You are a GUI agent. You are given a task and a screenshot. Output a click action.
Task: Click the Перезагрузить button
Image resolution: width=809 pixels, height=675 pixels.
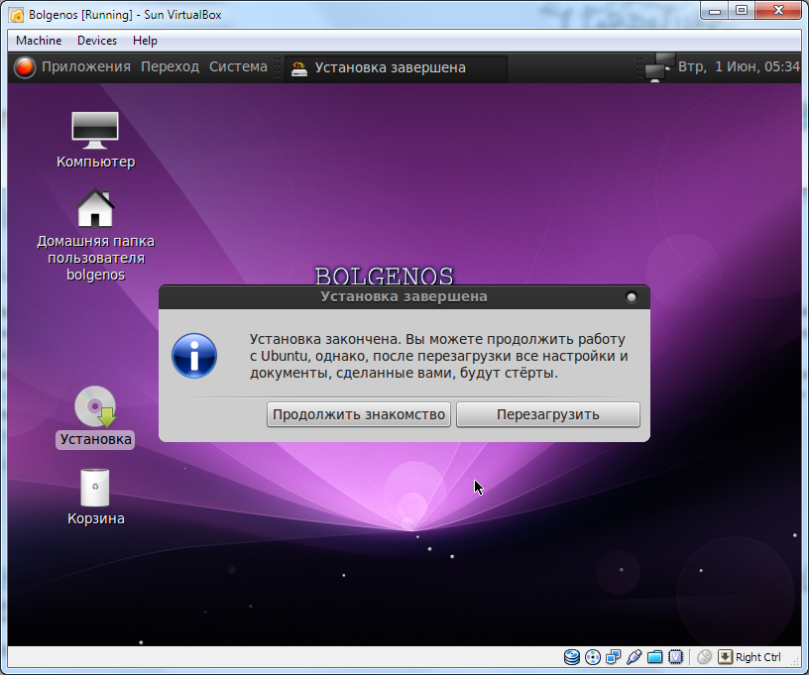pyautogui.click(x=548, y=414)
